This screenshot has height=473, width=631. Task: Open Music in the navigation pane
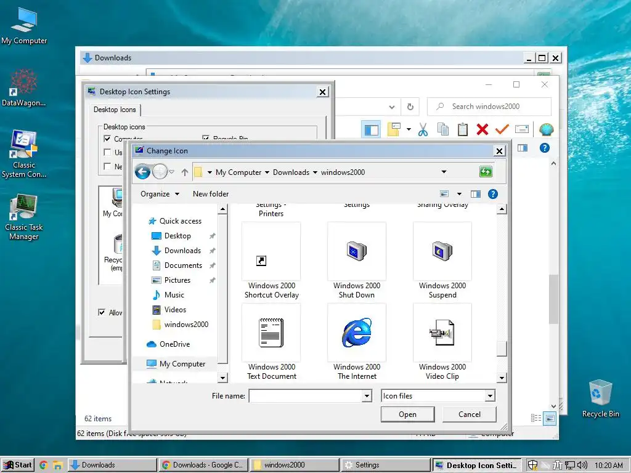[174, 295]
